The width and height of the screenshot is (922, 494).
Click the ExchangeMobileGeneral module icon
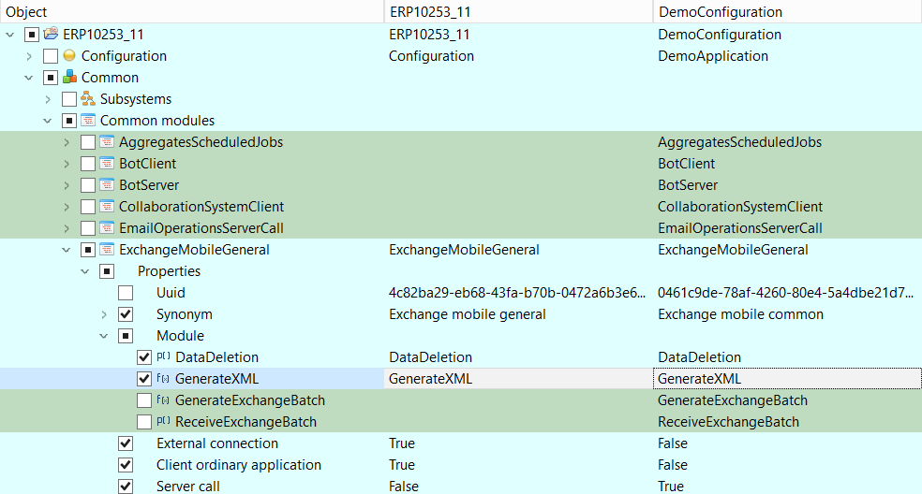(107, 250)
